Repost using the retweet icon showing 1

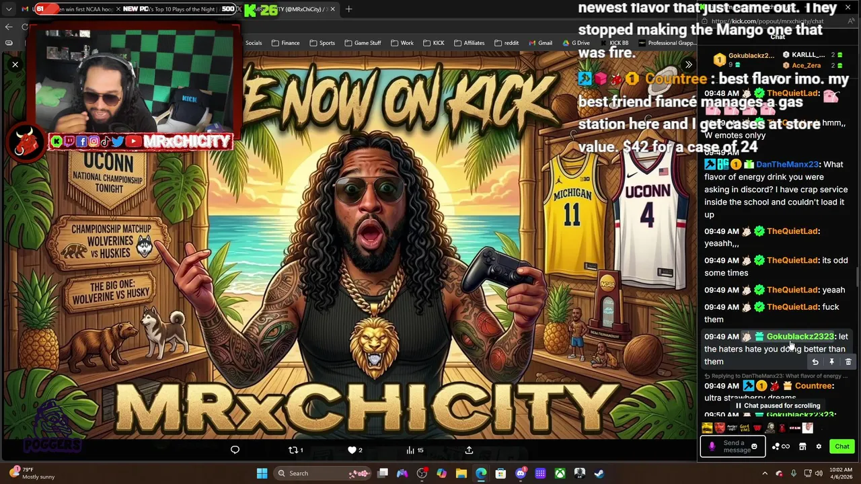click(296, 450)
